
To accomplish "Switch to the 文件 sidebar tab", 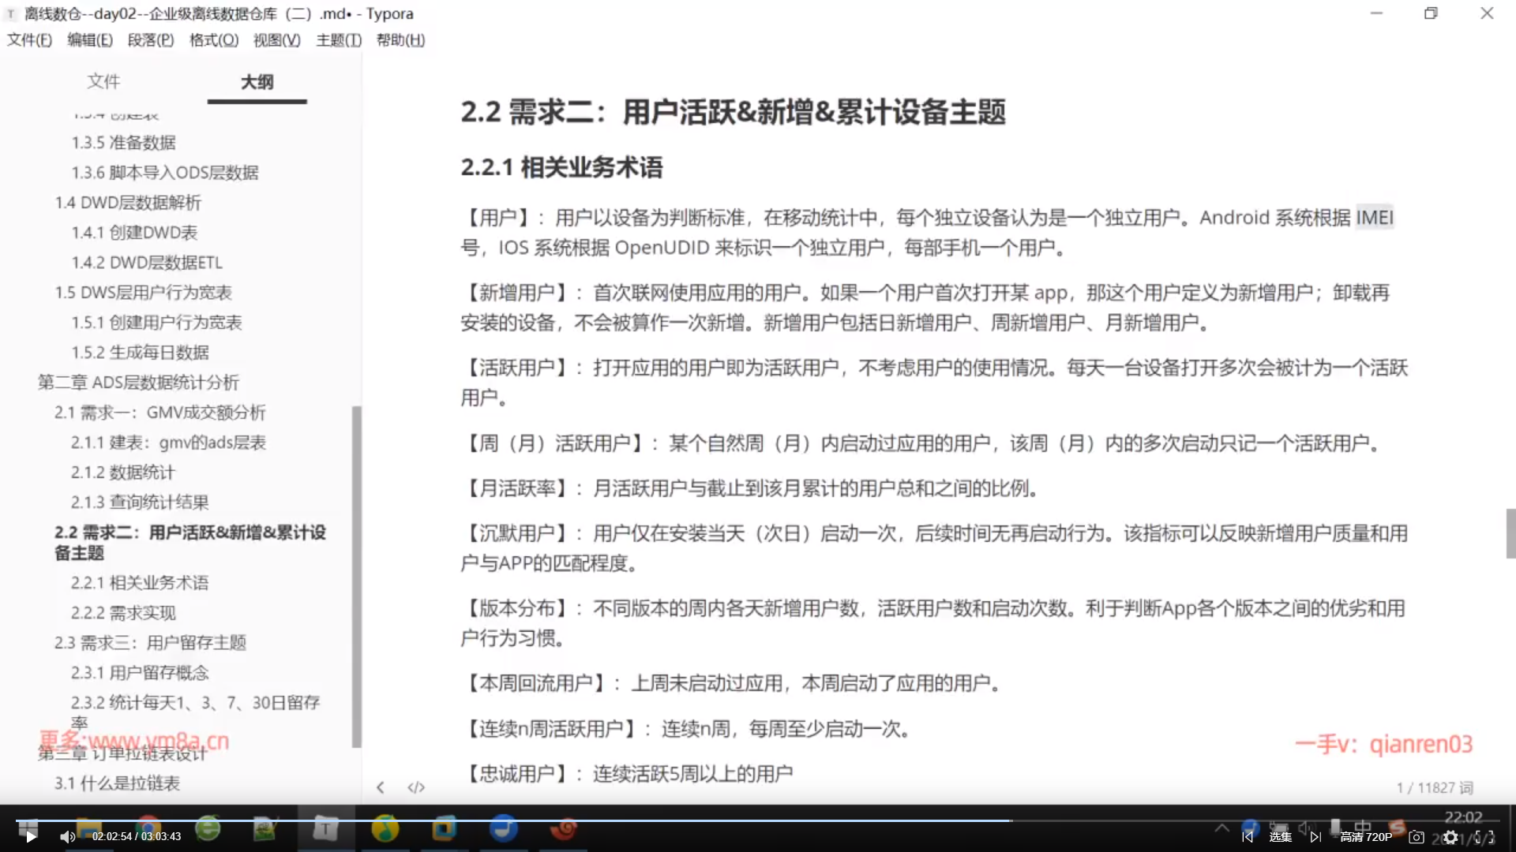I will pyautogui.click(x=103, y=81).
